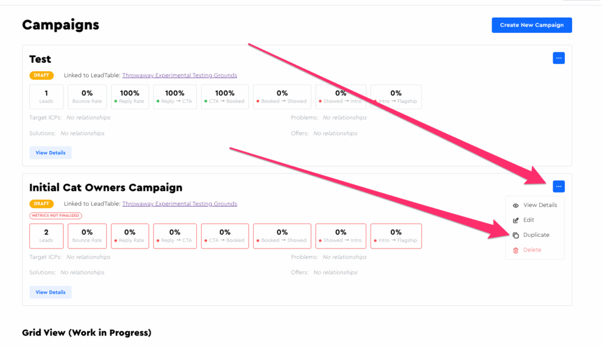Image resolution: width=602 pixels, height=346 pixels.
Task: Toggle Initial Cat Owners Campaign options menu
Action: (558, 187)
